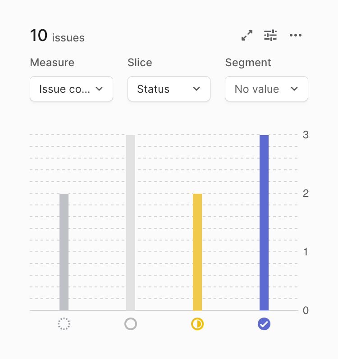Open the Measure dropdown showing Issue count

coord(71,89)
